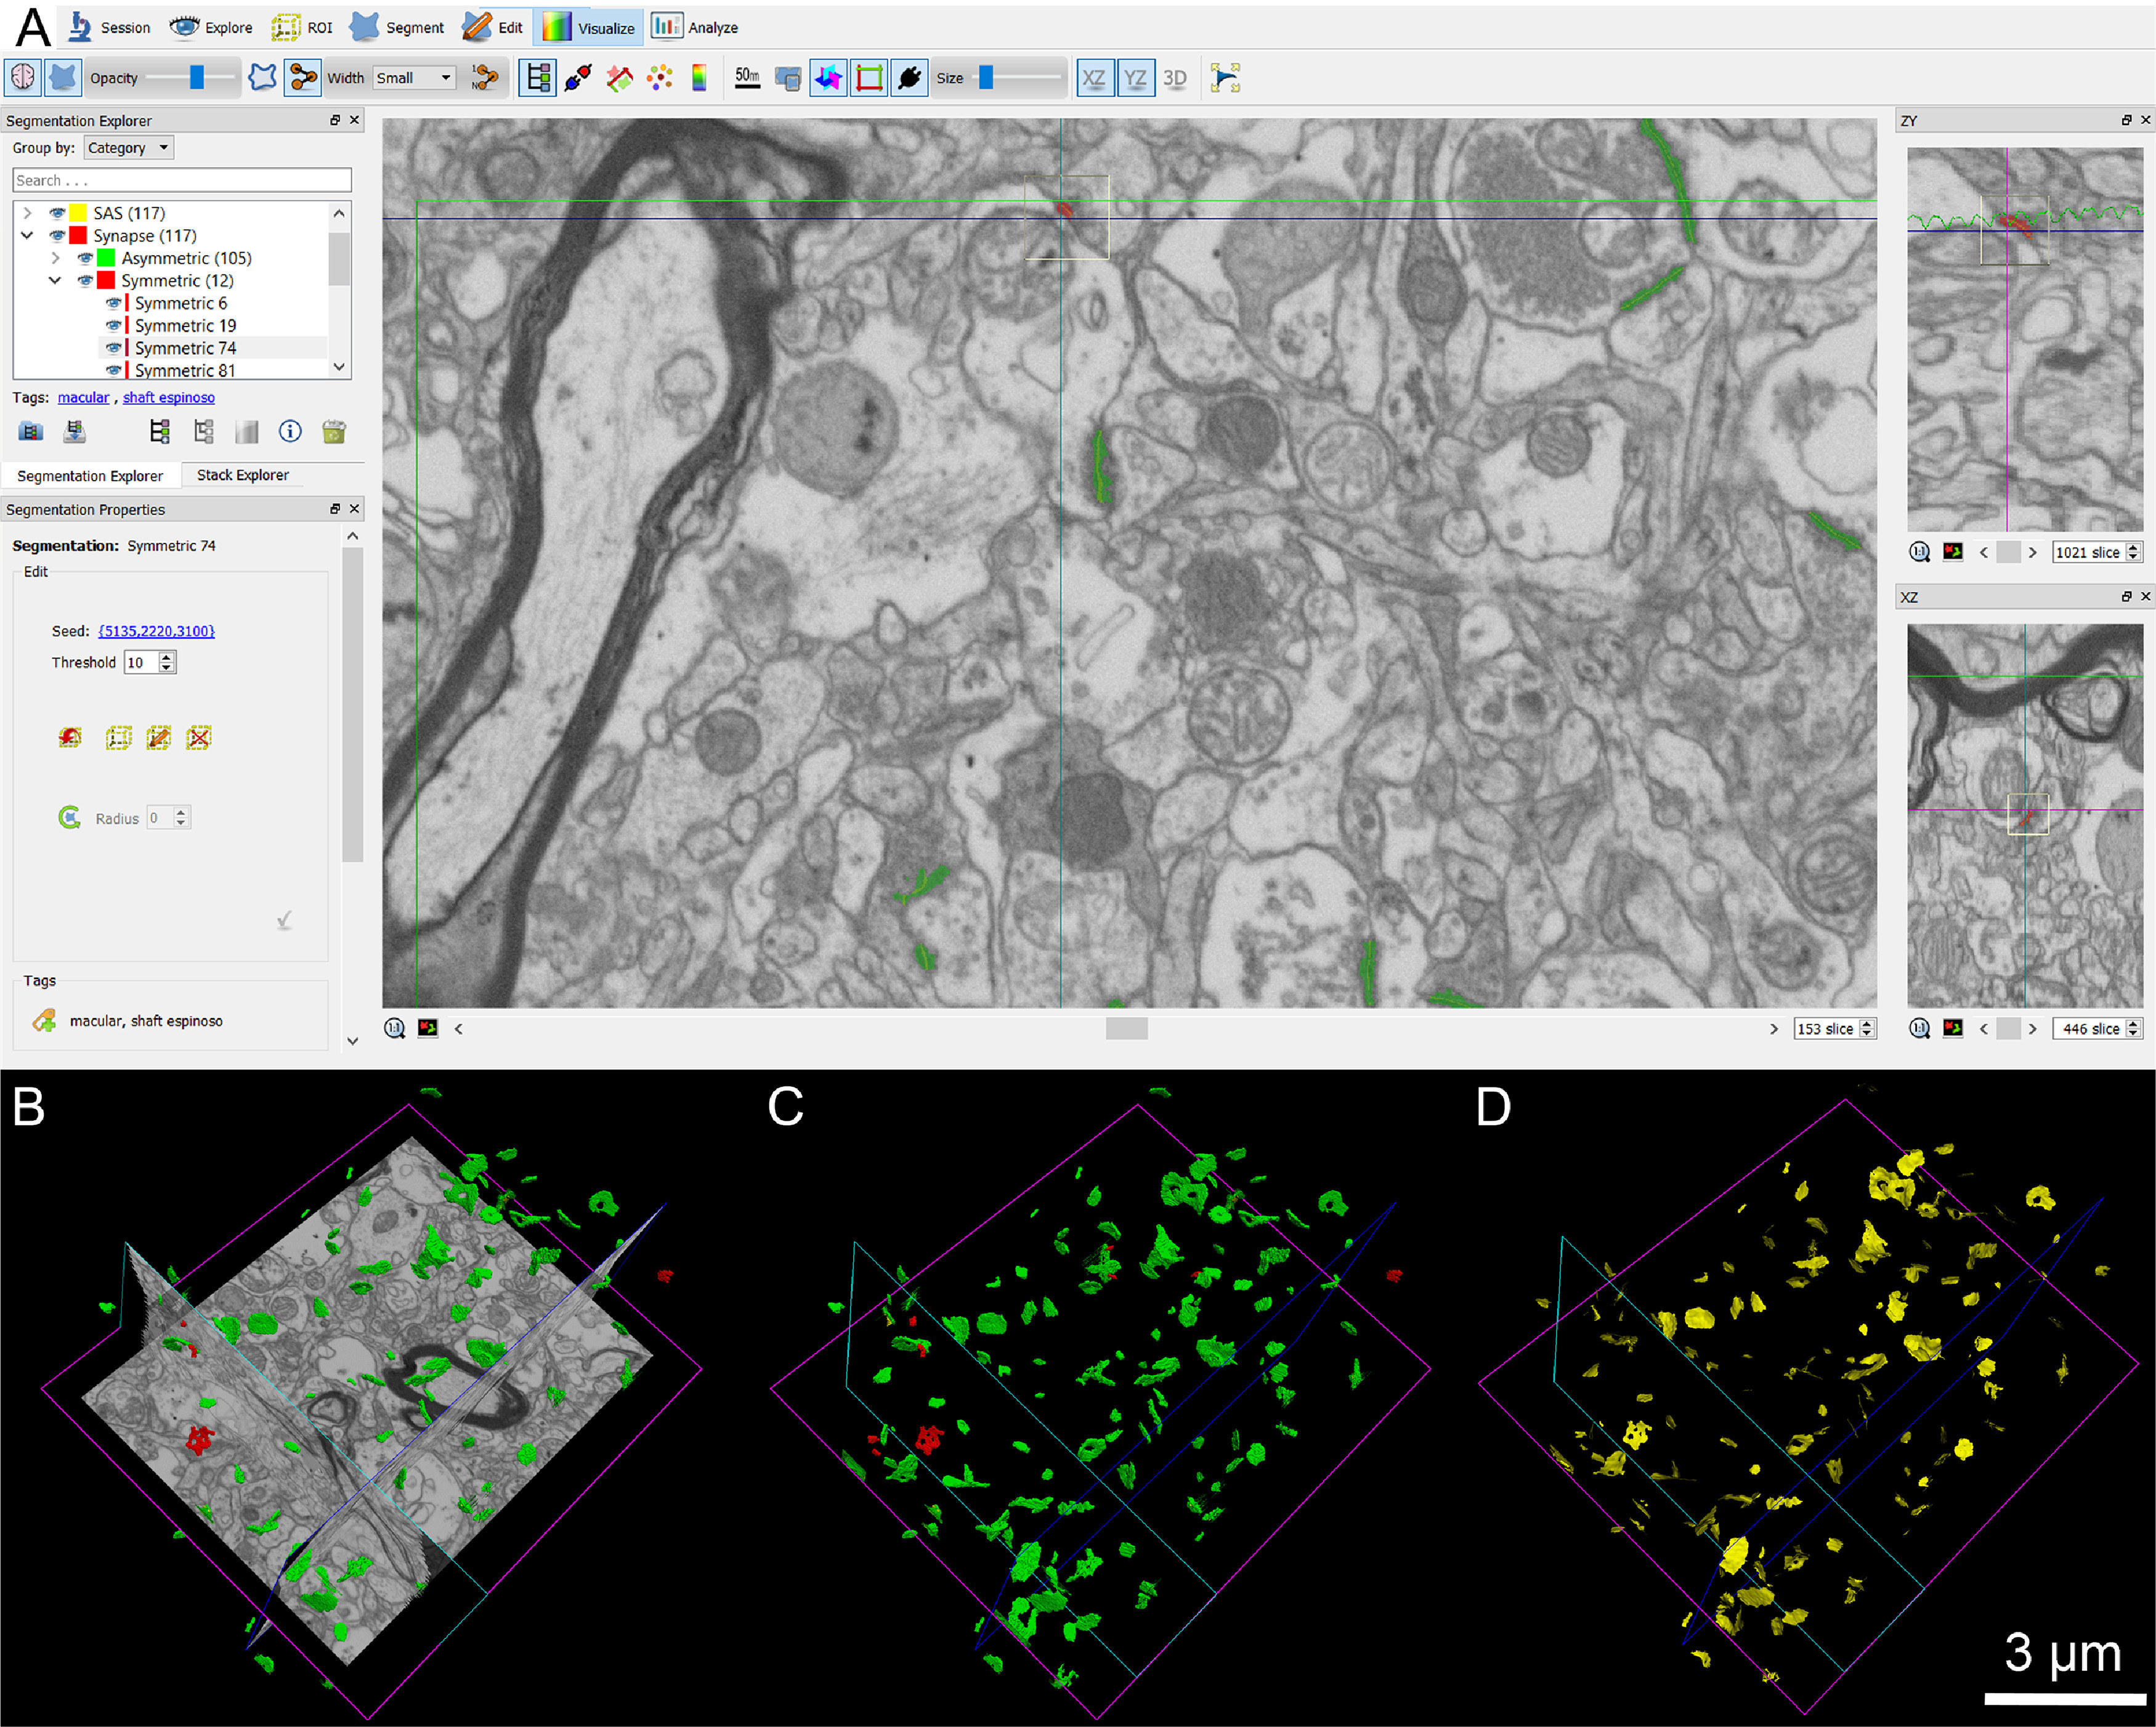Image resolution: width=2156 pixels, height=1727 pixels.
Task: Click the overlapping windows thumbnail icon
Action: pos(788,78)
